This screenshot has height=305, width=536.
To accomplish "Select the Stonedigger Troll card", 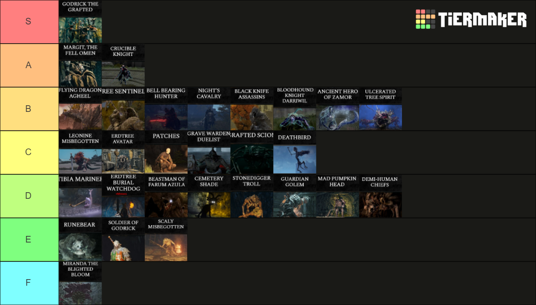I will (x=252, y=196).
